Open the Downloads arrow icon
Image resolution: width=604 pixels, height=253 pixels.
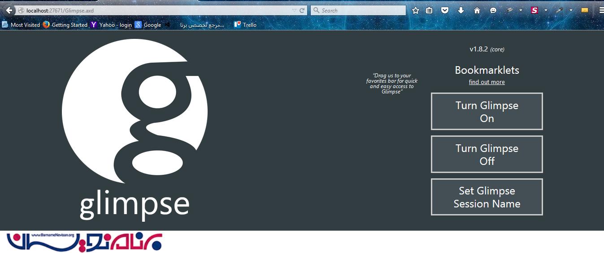(461, 10)
